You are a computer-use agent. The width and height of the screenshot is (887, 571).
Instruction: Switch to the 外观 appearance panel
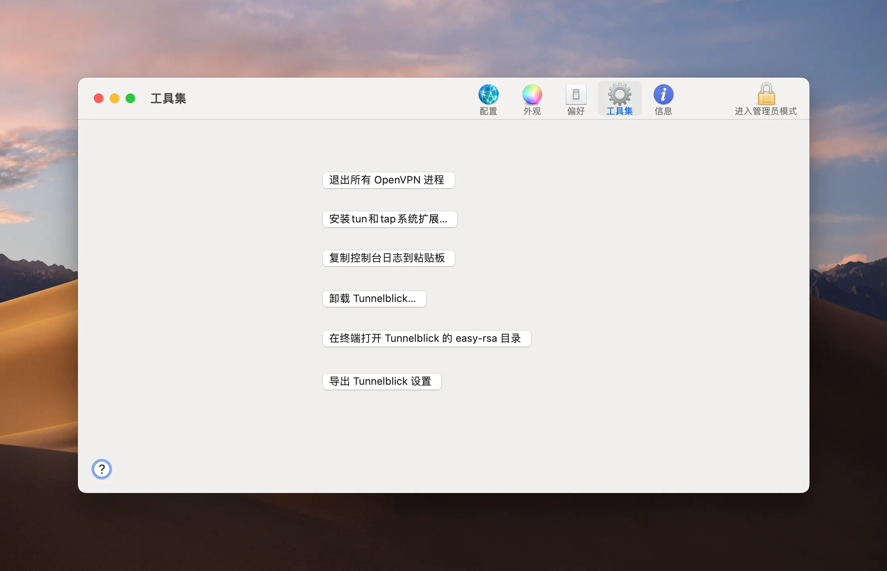coord(532,99)
